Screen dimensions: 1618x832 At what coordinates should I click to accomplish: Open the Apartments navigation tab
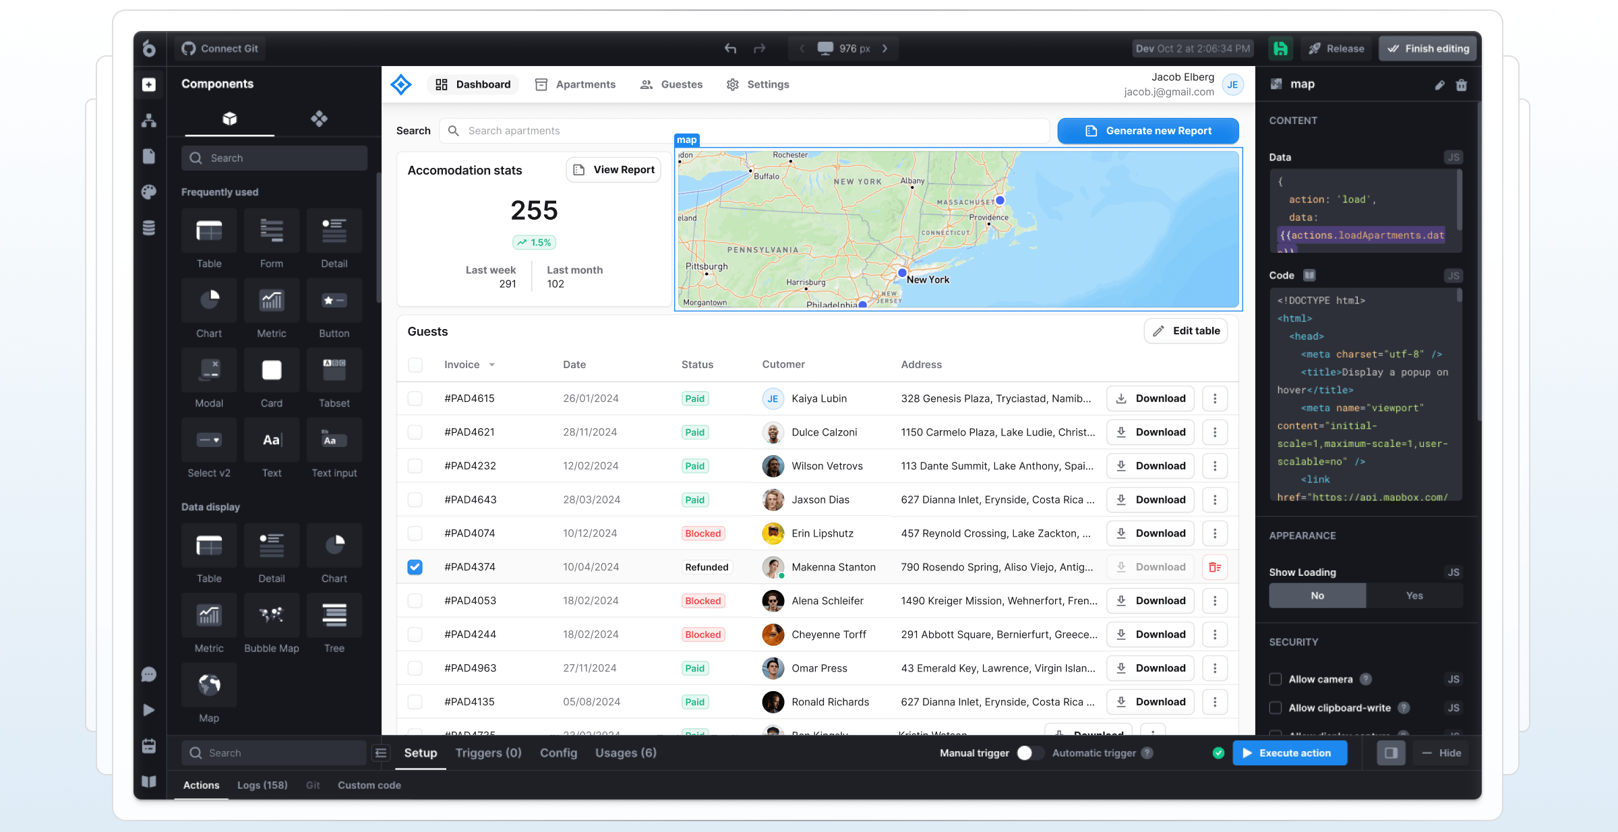coord(575,84)
